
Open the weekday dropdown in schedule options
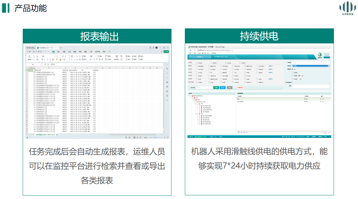301,76
